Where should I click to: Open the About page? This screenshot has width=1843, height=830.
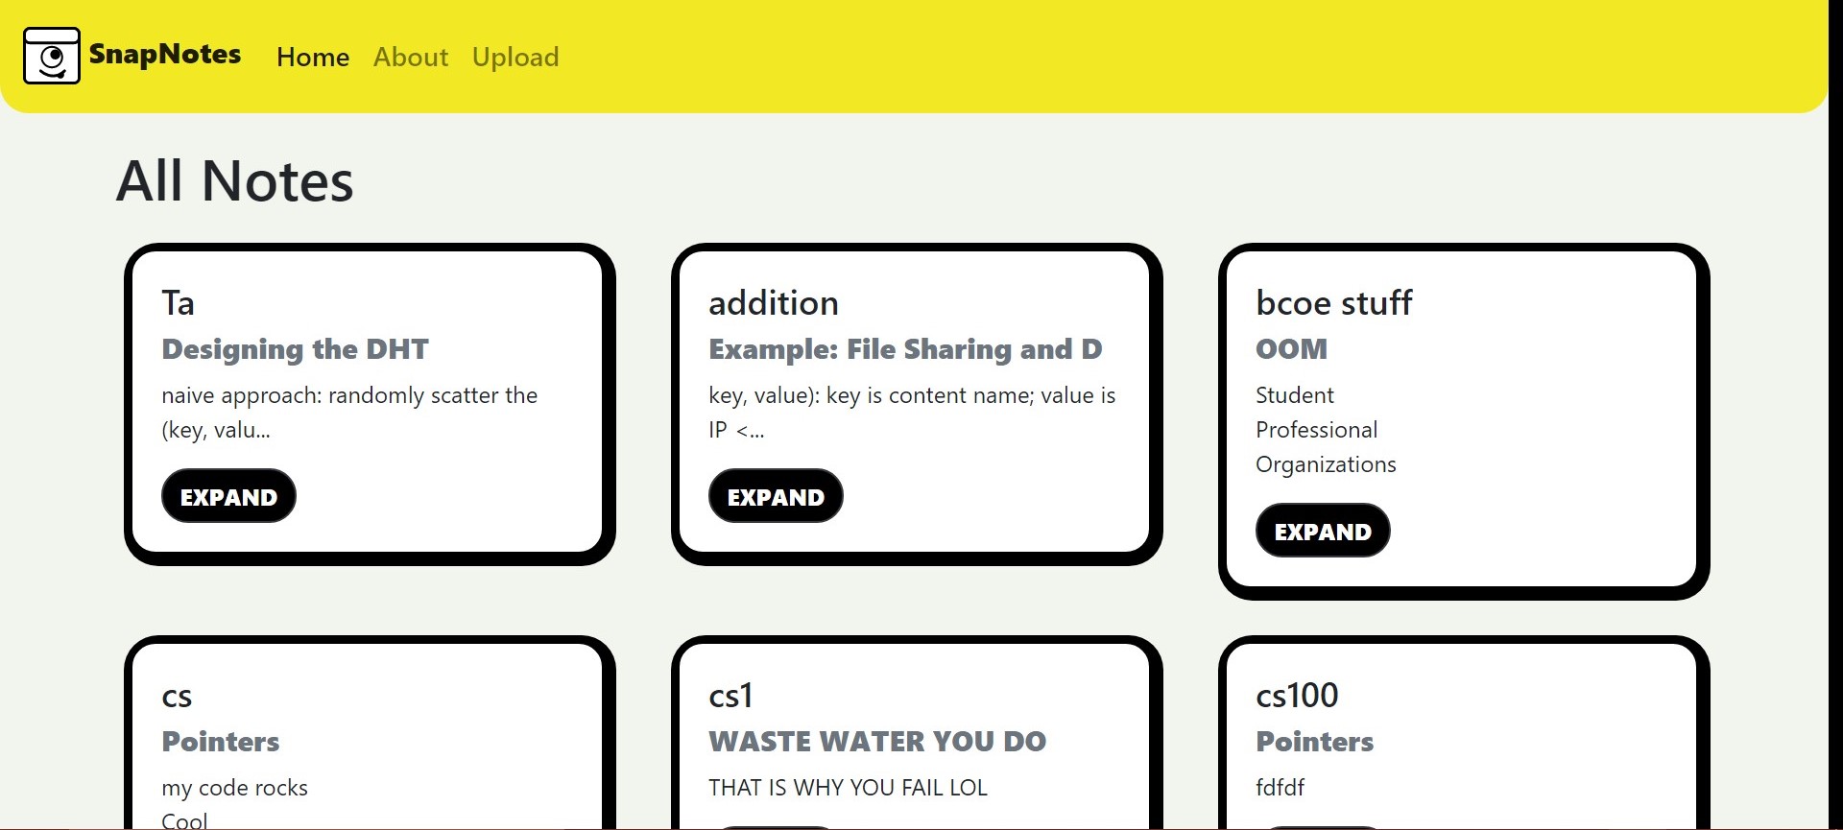(x=411, y=57)
